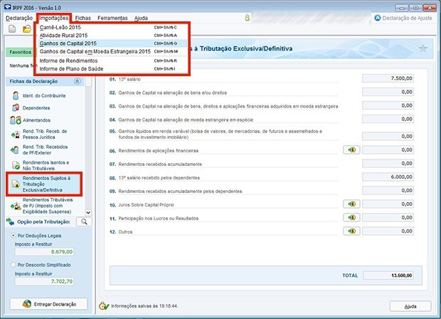Switch to the Favoritos tab
Screen dimensions: 441x319
[x=19, y=52]
